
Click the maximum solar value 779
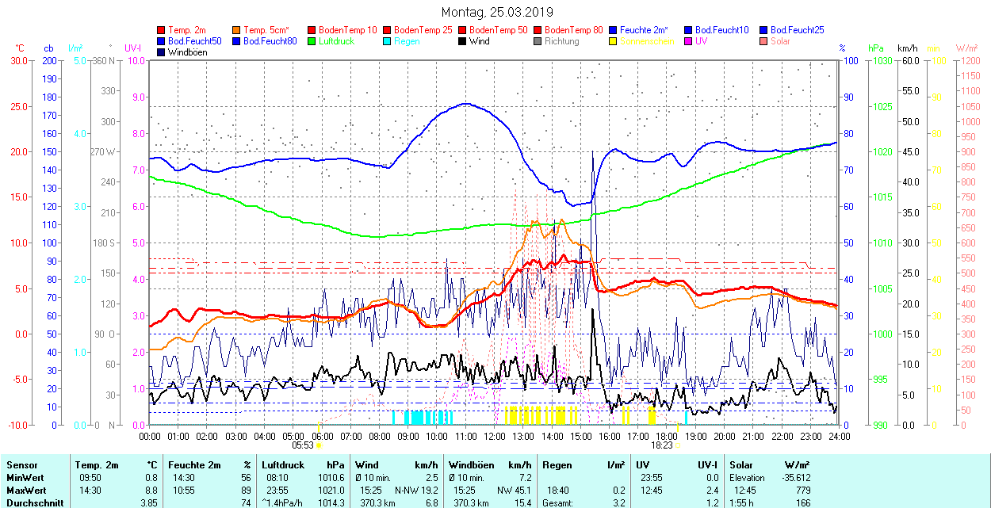[802, 491]
